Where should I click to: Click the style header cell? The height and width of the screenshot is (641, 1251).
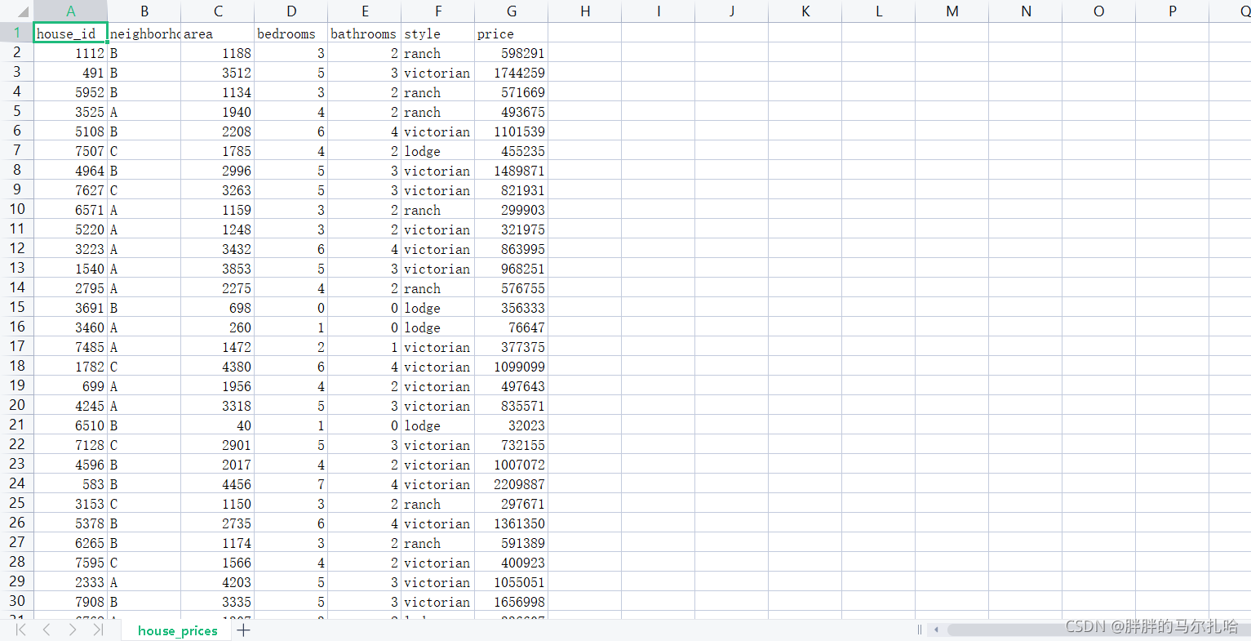click(x=438, y=33)
